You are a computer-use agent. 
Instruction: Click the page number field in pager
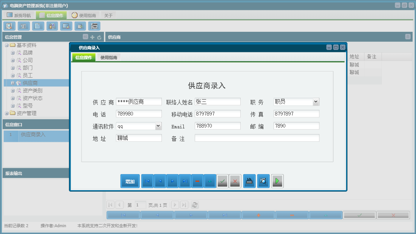point(140,205)
